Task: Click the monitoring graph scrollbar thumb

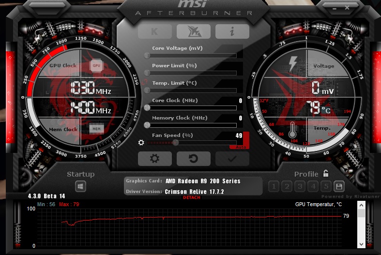Action: click(361, 213)
